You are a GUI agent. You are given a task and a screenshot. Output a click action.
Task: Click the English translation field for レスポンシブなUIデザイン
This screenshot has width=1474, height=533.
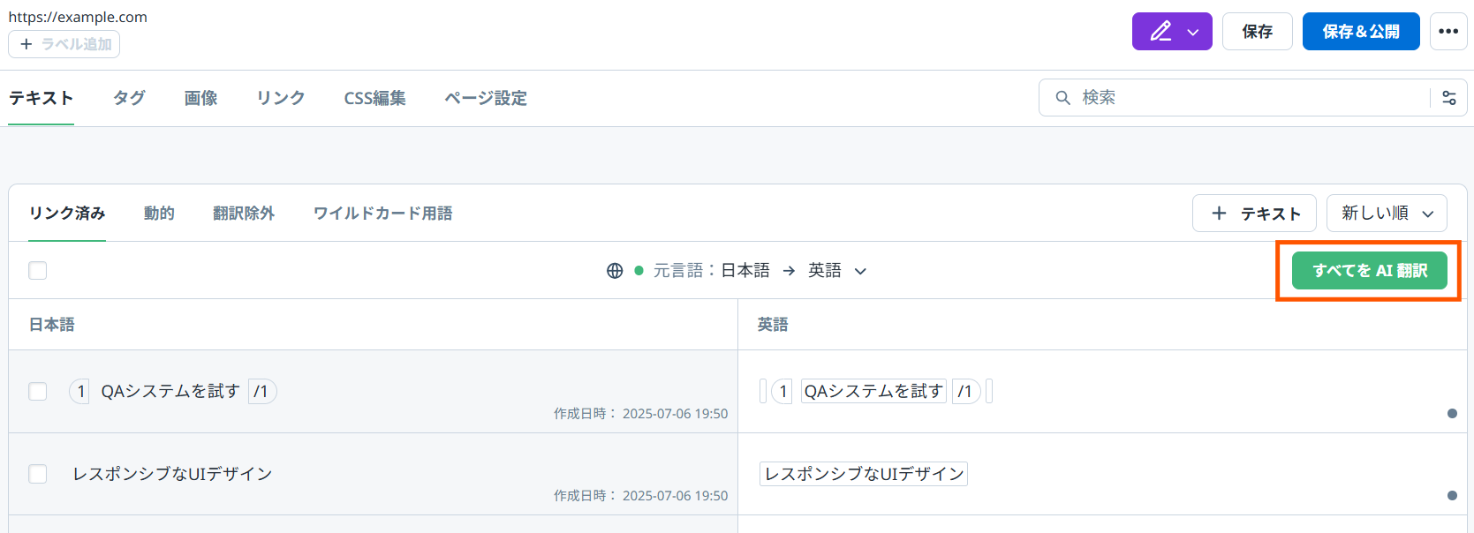(864, 474)
